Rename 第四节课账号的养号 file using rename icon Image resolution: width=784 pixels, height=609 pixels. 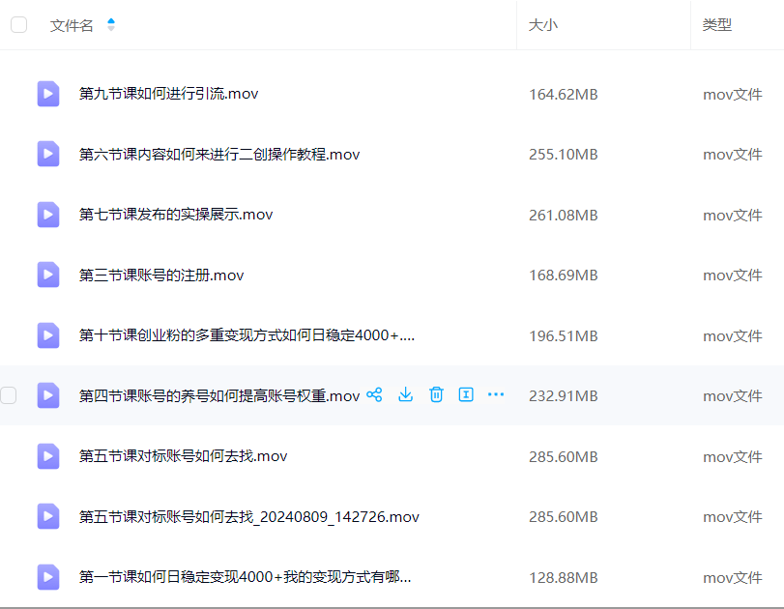(466, 395)
